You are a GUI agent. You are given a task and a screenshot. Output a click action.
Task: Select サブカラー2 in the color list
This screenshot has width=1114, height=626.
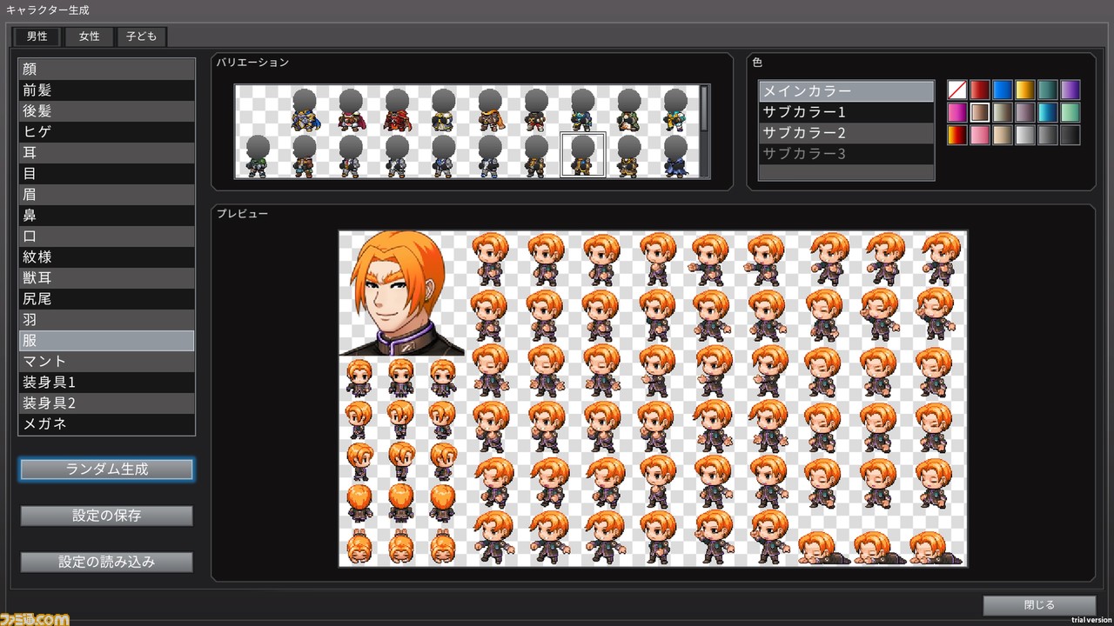(x=846, y=132)
